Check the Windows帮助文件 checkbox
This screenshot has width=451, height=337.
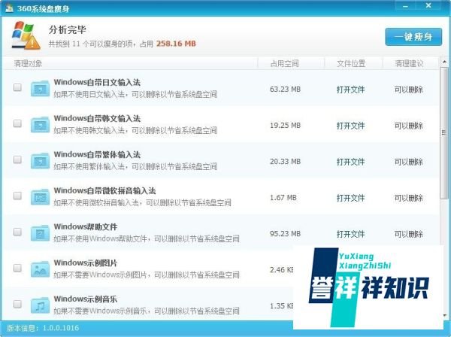coord(17,232)
